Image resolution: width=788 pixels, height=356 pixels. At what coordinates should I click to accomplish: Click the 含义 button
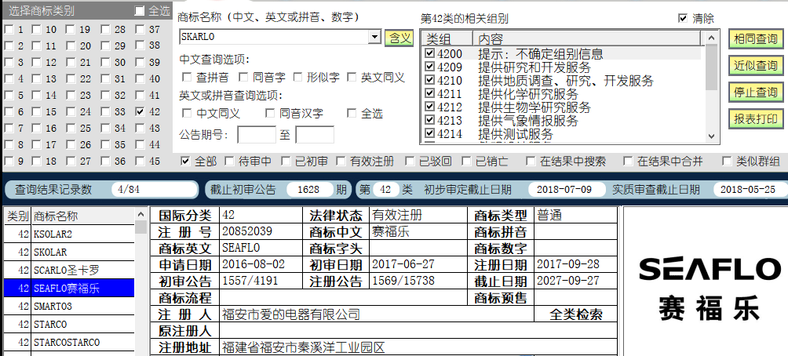coord(399,38)
